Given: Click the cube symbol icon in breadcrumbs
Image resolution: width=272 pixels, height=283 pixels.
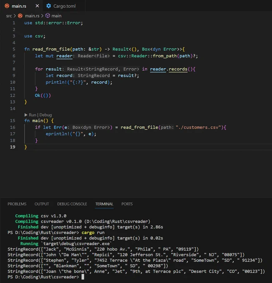Looking at the screenshot, I should pos(48,16).
